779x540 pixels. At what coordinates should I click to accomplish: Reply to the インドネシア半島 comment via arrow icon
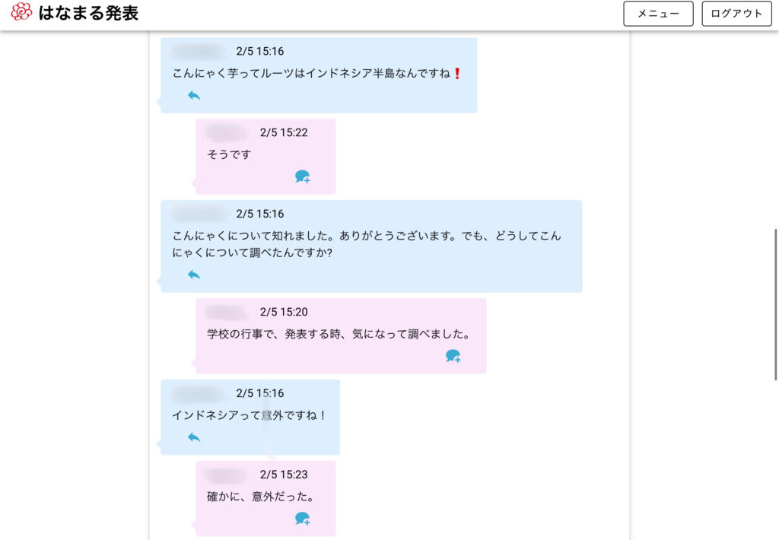coord(194,95)
